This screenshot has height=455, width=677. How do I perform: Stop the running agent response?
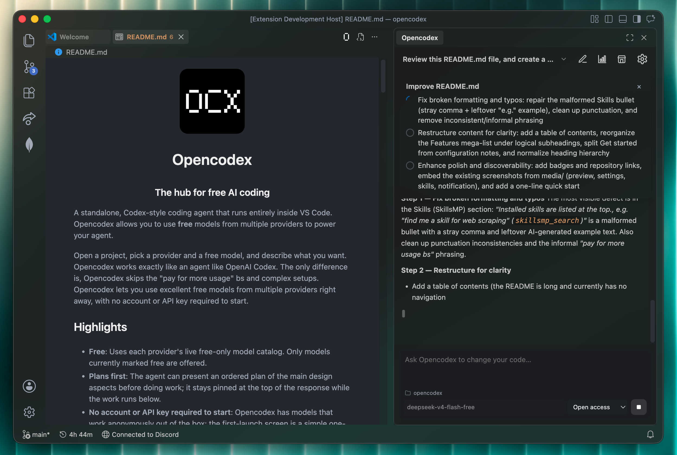(639, 407)
